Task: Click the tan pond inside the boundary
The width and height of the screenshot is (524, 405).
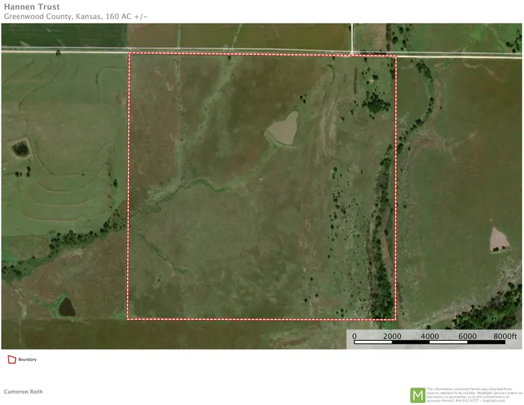Action: pos(282,128)
